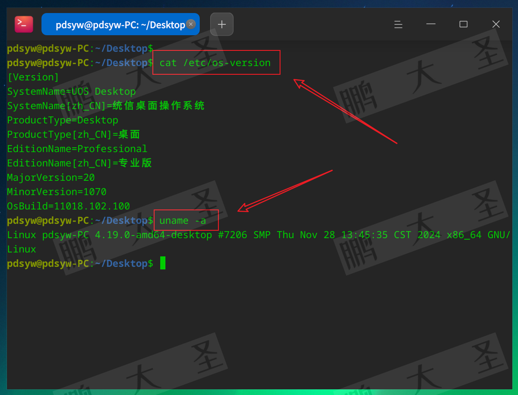Click the 'ProductType[zh_CN]=桌面' line
The image size is (518, 395).
[x=74, y=134]
